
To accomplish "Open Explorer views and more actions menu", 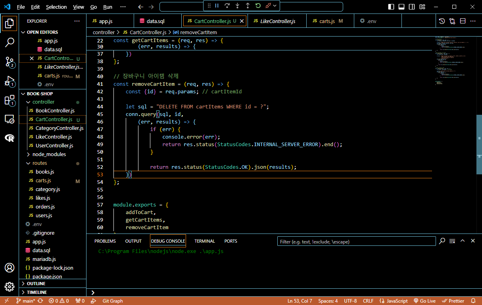I will [77, 21].
